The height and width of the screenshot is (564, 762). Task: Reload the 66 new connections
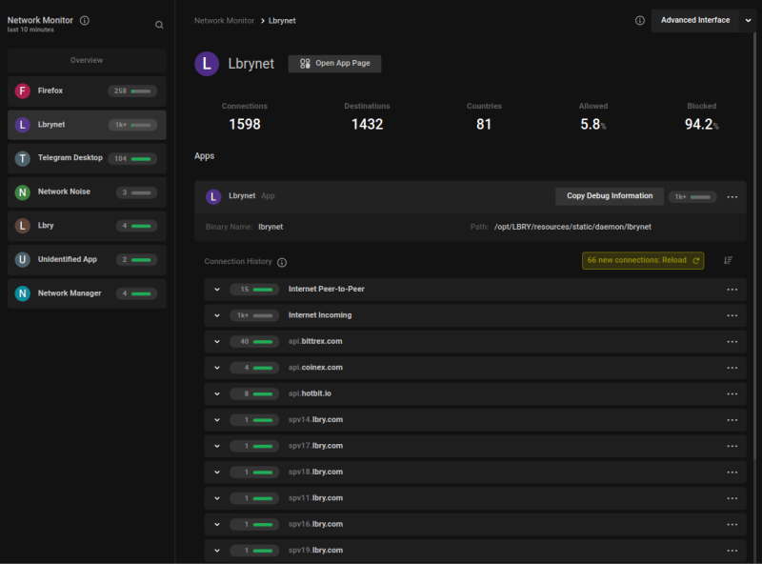[x=643, y=260]
